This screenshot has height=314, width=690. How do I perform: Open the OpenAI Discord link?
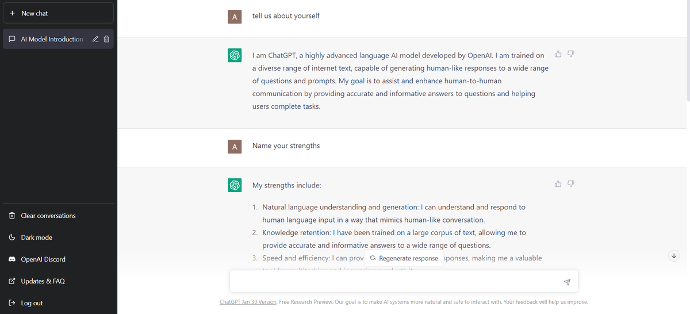pos(59,259)
